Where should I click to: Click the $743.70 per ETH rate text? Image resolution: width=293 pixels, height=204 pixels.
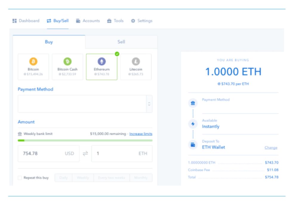233,84
